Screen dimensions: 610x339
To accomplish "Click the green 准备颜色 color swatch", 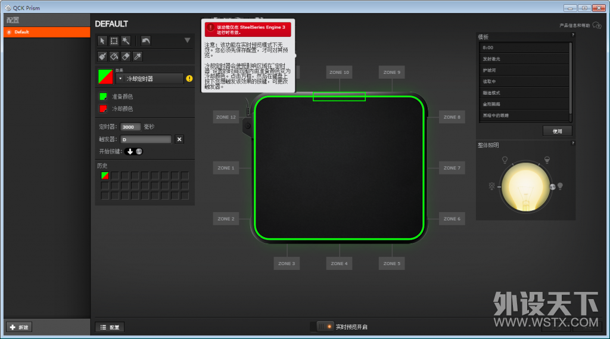I will point(103,96).
